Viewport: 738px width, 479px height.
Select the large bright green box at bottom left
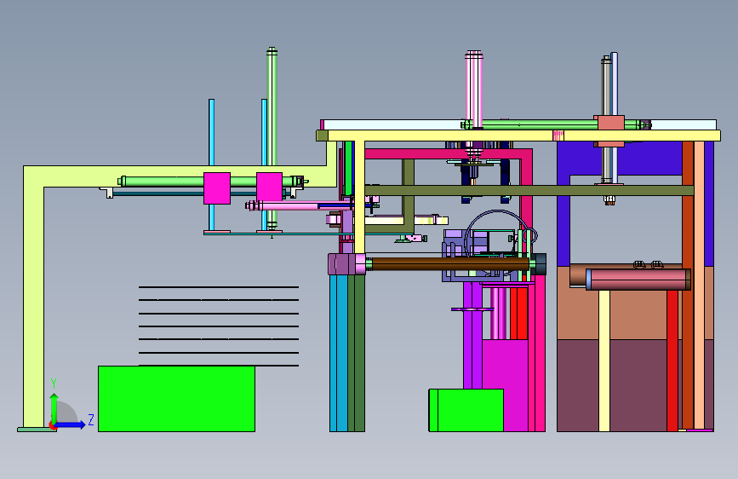click(x=176, y=398)
